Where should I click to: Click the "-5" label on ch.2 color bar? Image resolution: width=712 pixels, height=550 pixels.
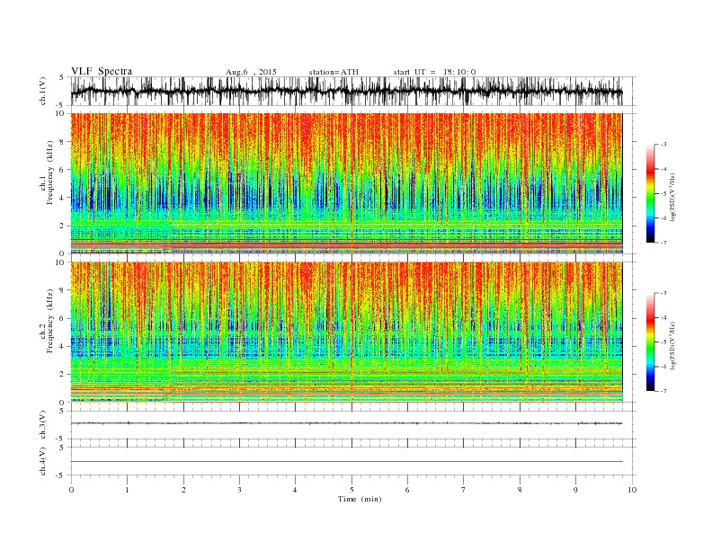pos(663,342)
